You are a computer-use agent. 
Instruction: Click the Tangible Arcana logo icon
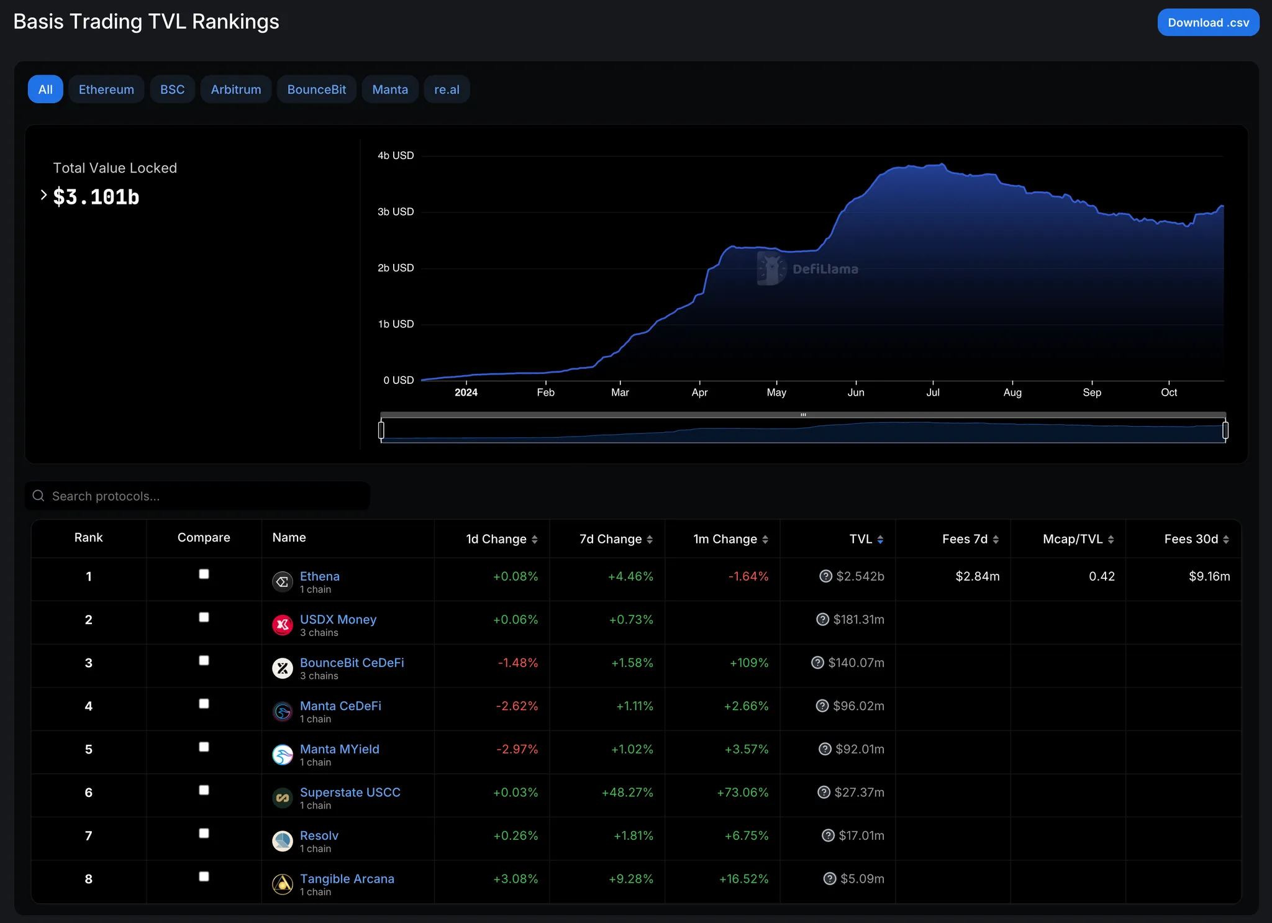click(283, 884)
